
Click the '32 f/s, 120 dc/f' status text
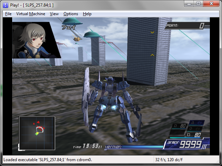click(169, 160)
